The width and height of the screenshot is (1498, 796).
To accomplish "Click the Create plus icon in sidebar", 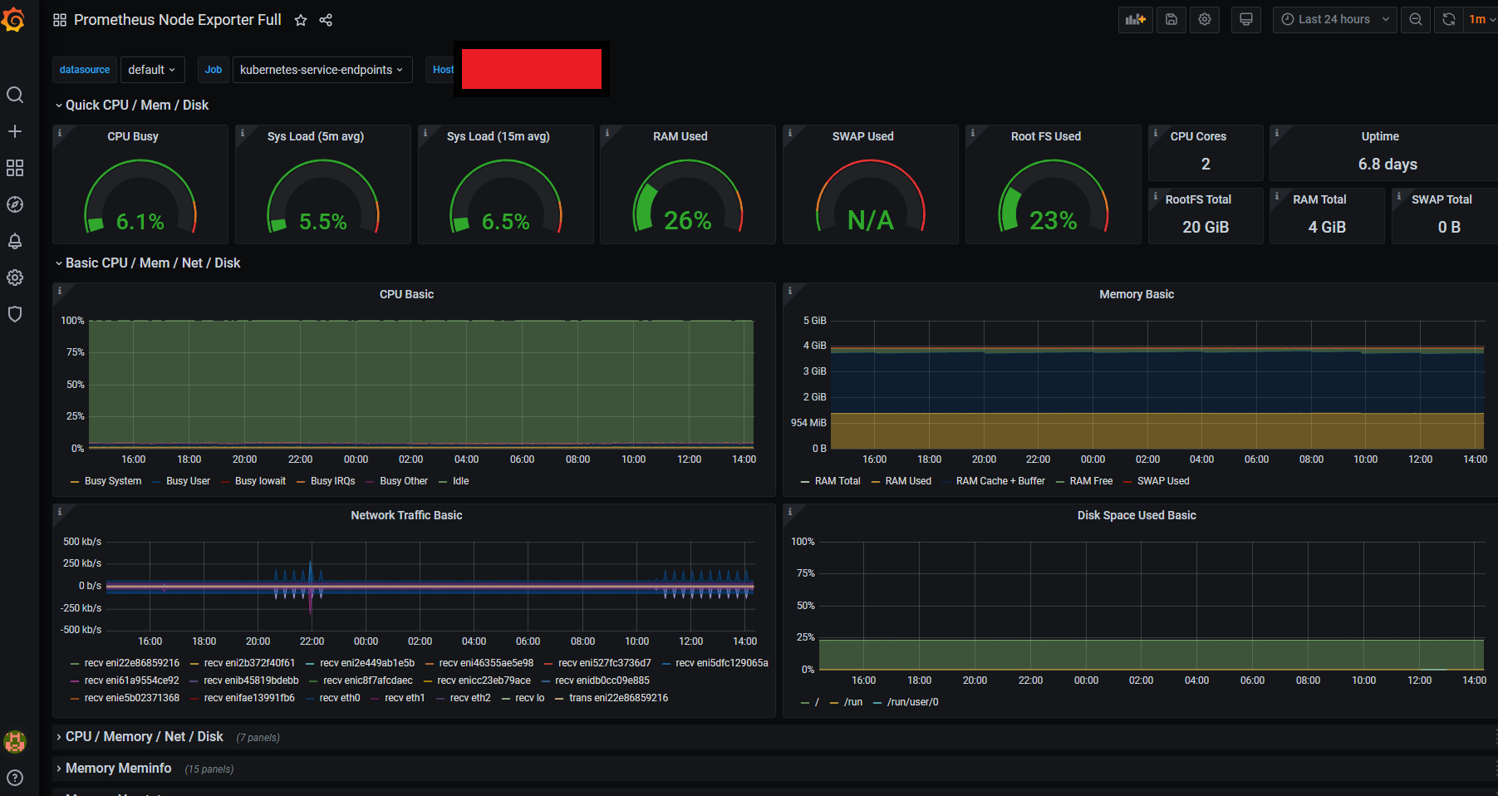I will (x=15, y=131).
